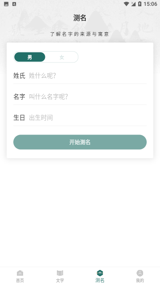
Task: Tap the 15:06 clock display
Action: coord(150,4)
